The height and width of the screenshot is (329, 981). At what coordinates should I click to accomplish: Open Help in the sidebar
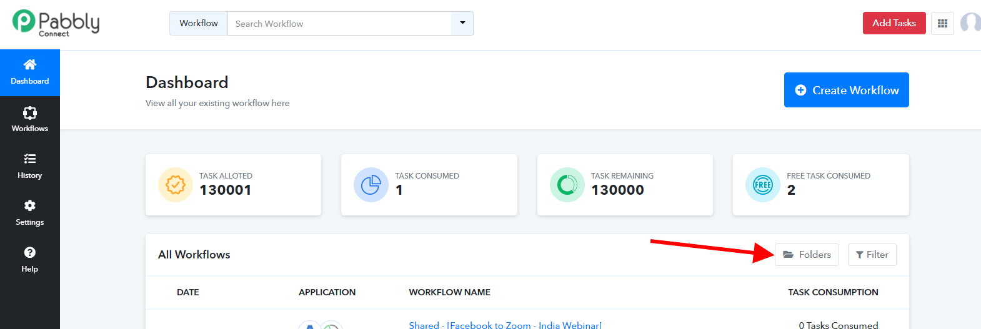click(30, 260)
